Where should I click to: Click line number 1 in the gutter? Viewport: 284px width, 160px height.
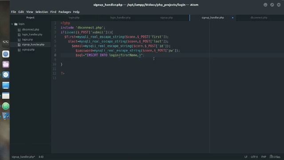[55, 23]
